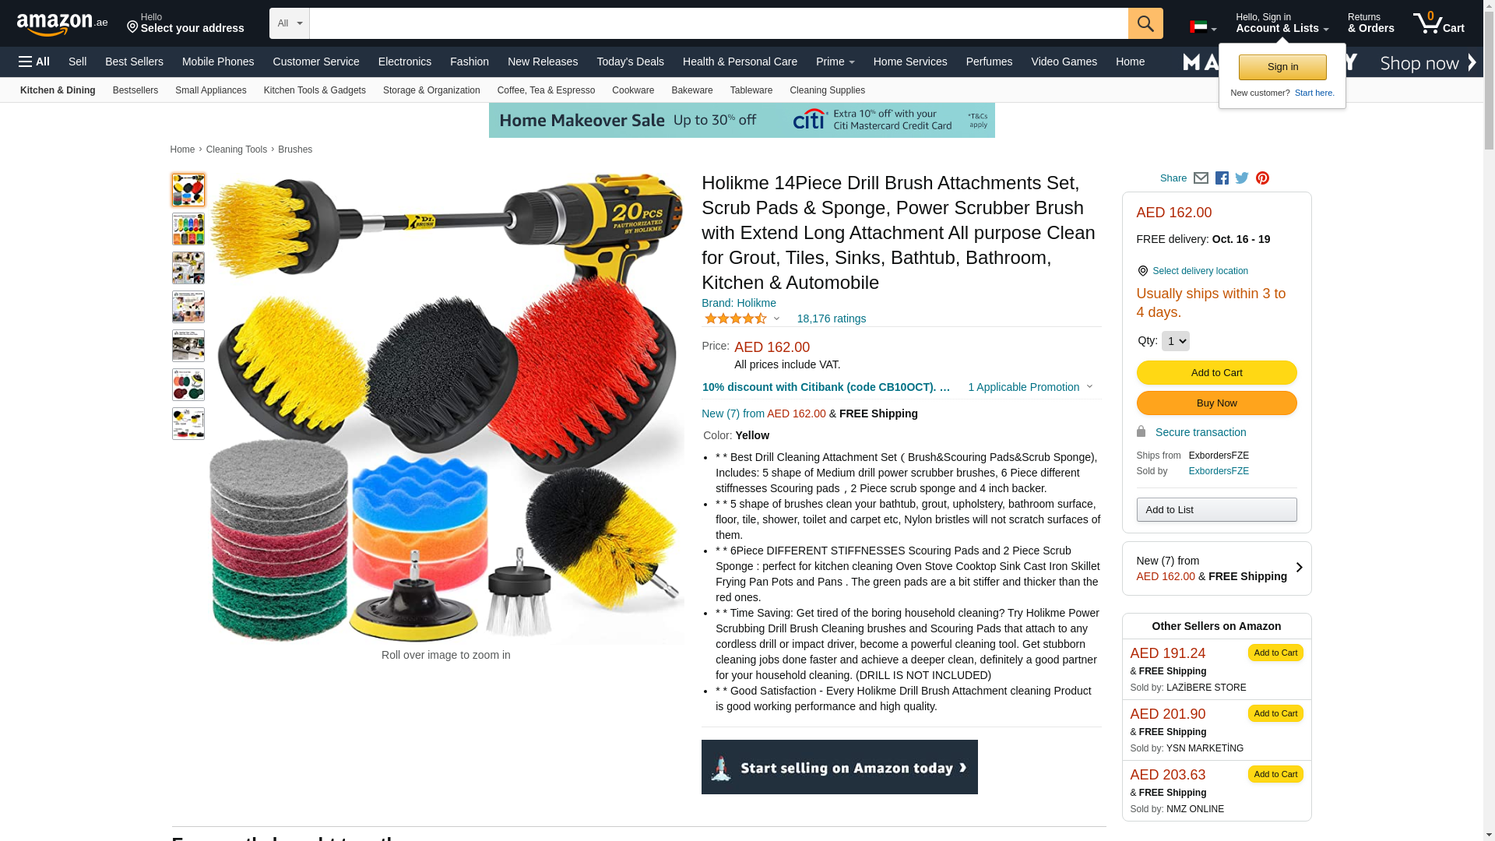Select the second product thumbnail image
This screenshot has height=841, width=1495.
[188, 229]
